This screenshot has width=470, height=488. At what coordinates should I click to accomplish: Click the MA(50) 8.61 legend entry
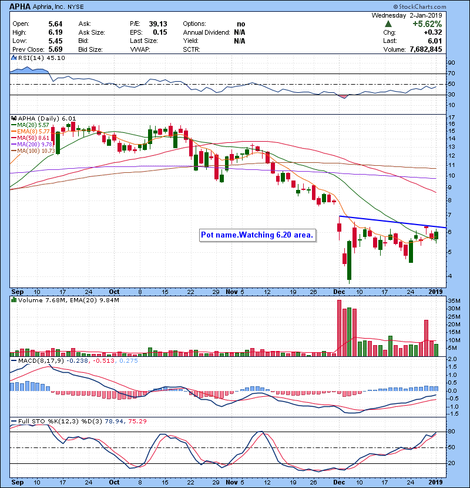(x=30, y=138)
